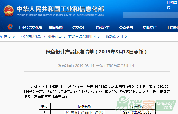Open 专题专栏 menu item
This screenshot has width=178, height=114.
pos(150,28)
